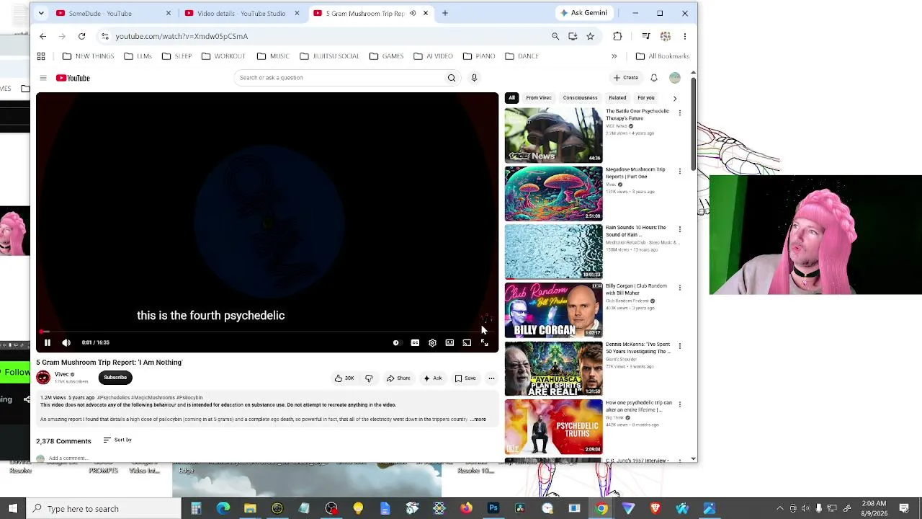Toggle the autoplay switch in the player
This screenshot has height=519, width=922.
point(396,343)
